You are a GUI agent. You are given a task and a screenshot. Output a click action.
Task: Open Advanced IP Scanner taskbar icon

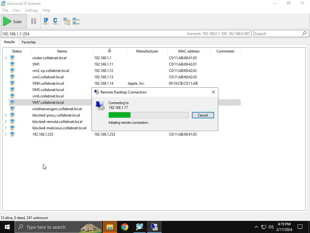(x=139, y=227)
